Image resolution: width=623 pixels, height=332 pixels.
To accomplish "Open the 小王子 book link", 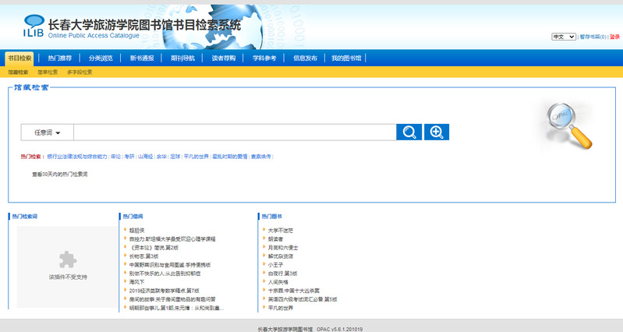I will click(x=276, y=264).
